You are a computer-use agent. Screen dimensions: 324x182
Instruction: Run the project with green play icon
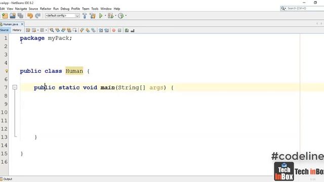click(101, 16)
